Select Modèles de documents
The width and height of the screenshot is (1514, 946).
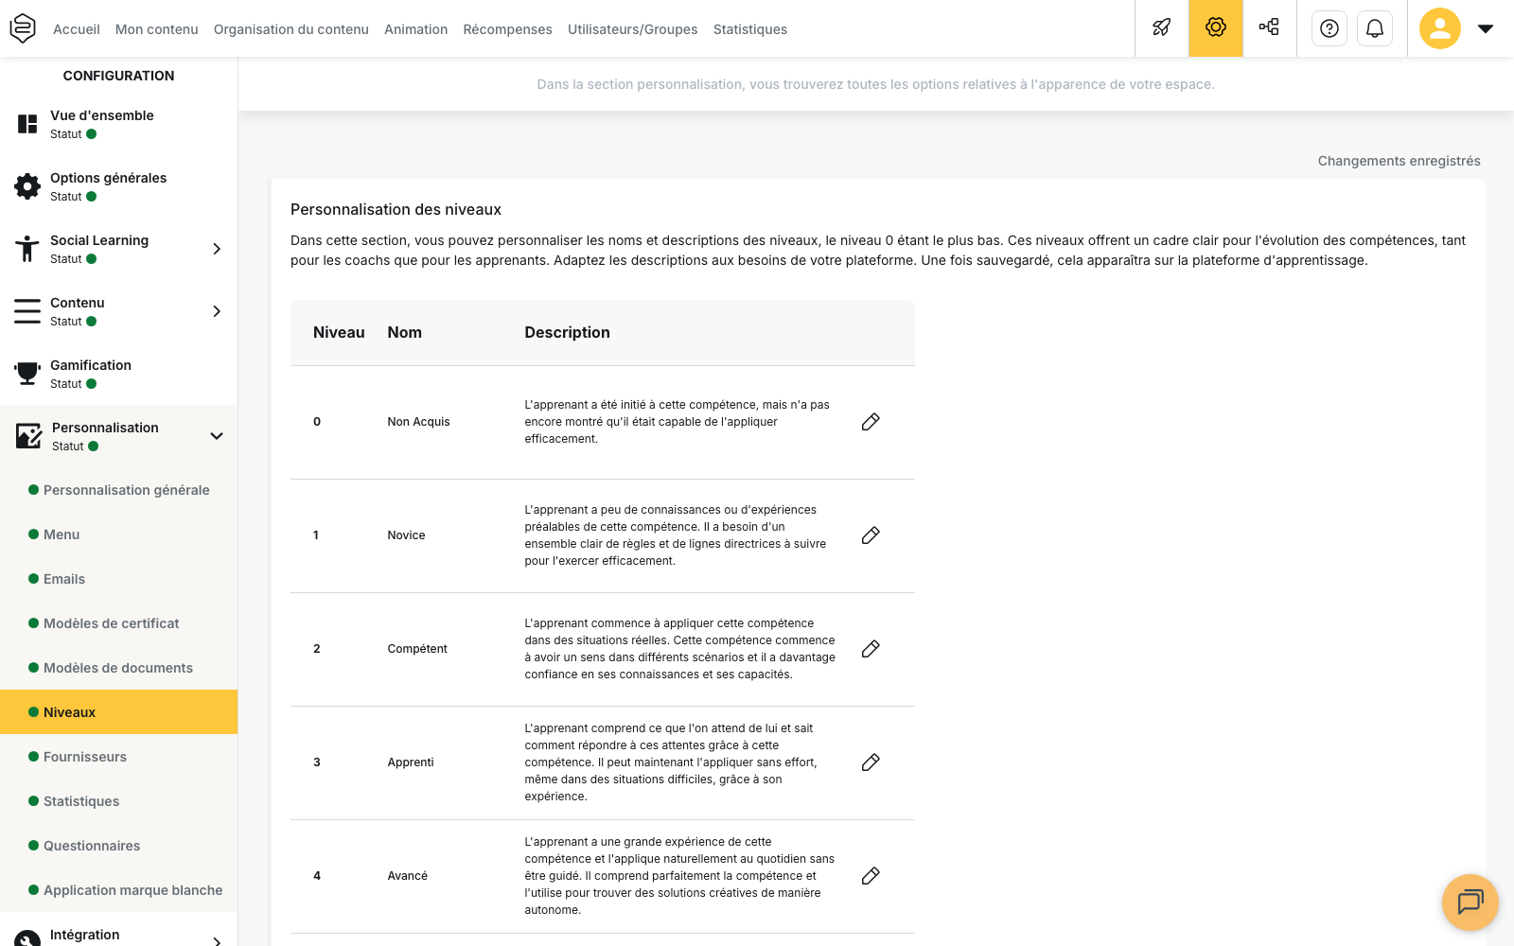(118, 668)
